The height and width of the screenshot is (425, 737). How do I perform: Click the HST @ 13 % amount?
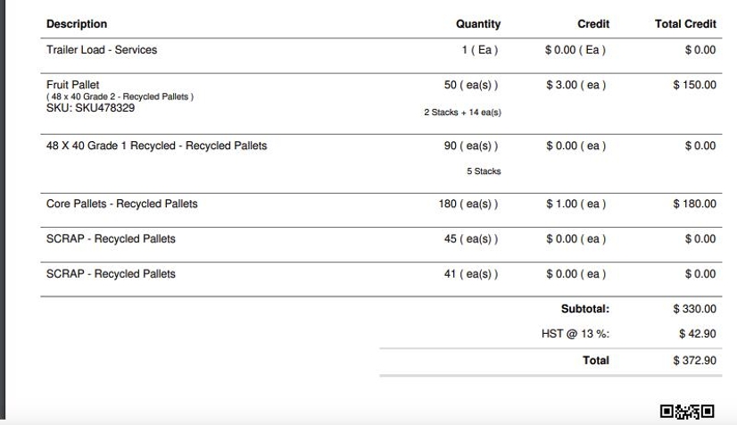[698, 334]
